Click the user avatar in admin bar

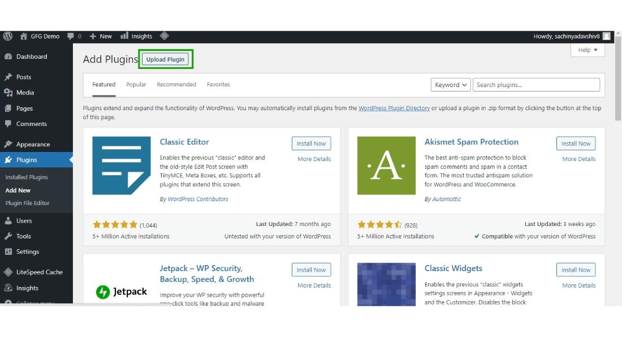(x=606, y=36)
